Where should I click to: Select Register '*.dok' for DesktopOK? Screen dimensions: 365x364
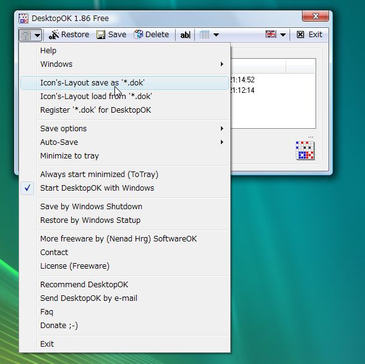pos(125,110)
